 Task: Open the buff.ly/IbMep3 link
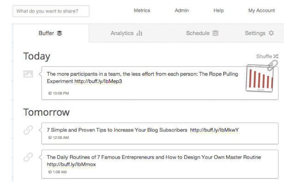tap(98, 81)
